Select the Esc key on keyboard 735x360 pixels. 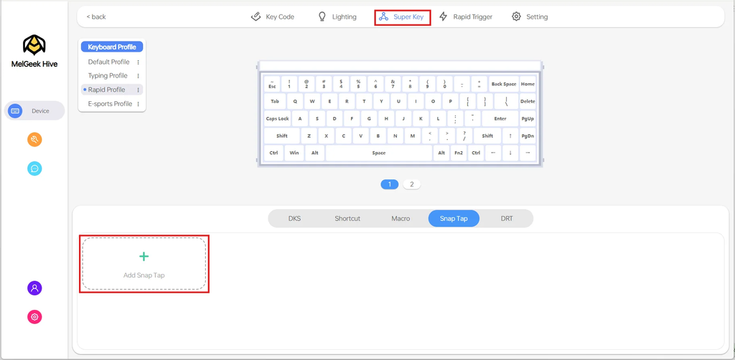coord(272,84)
